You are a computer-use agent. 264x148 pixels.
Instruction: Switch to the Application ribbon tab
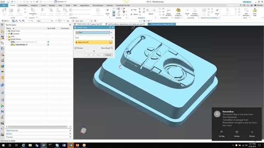pos(85,5)
